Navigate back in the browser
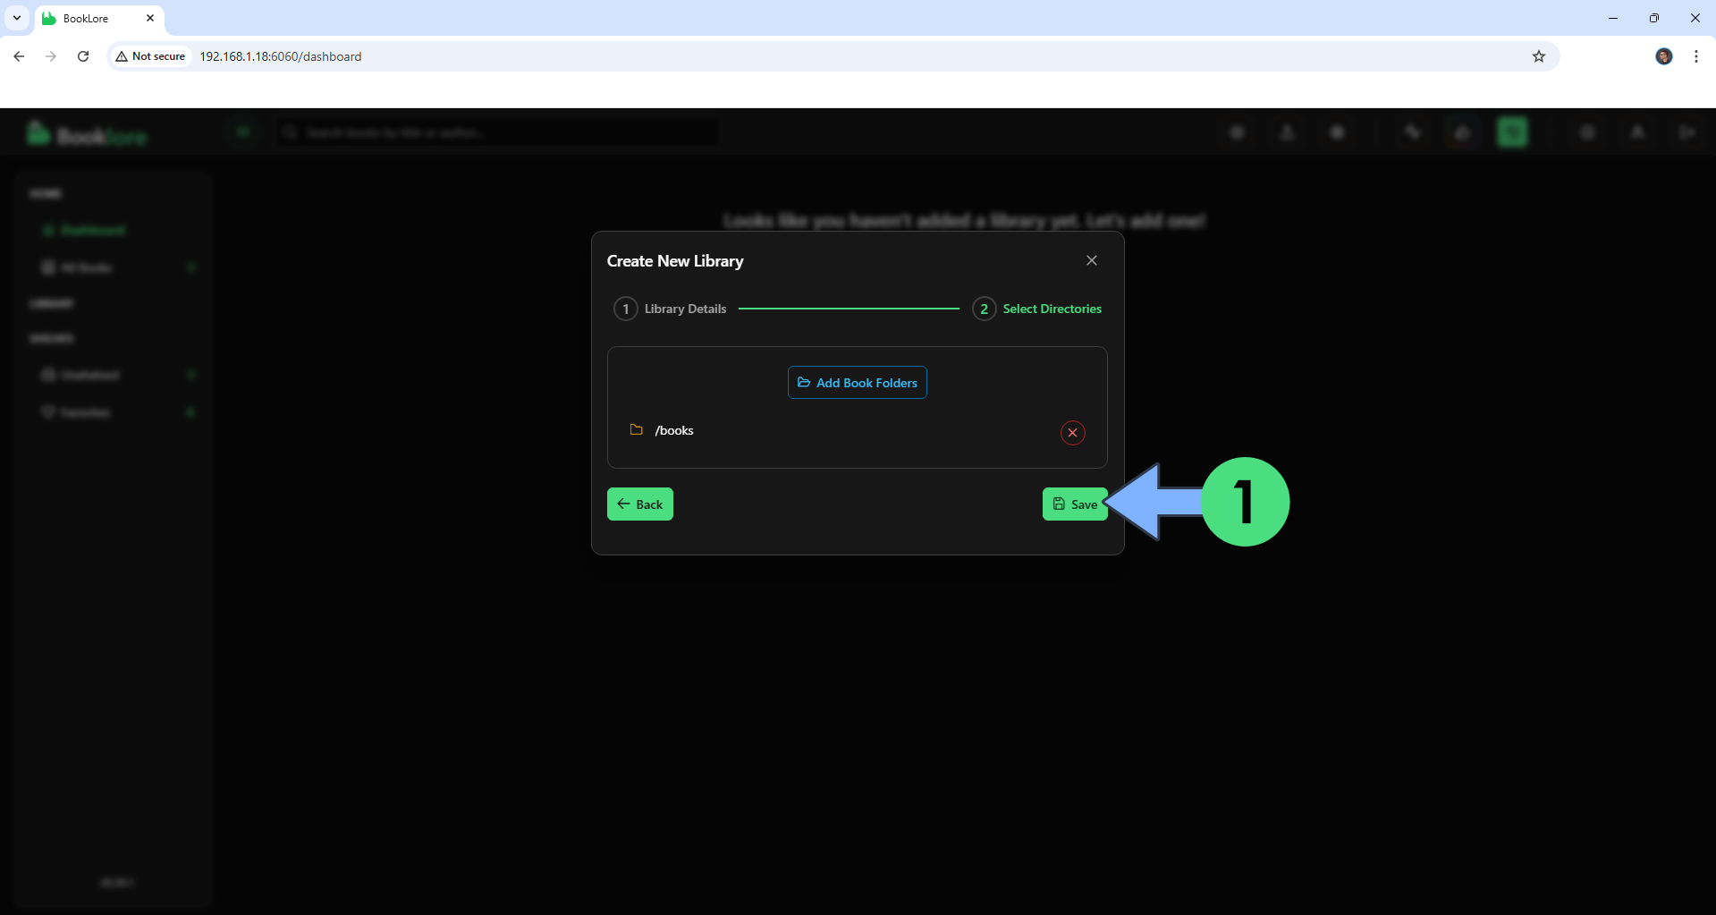The image size is (1716, 915). (19, 56)
